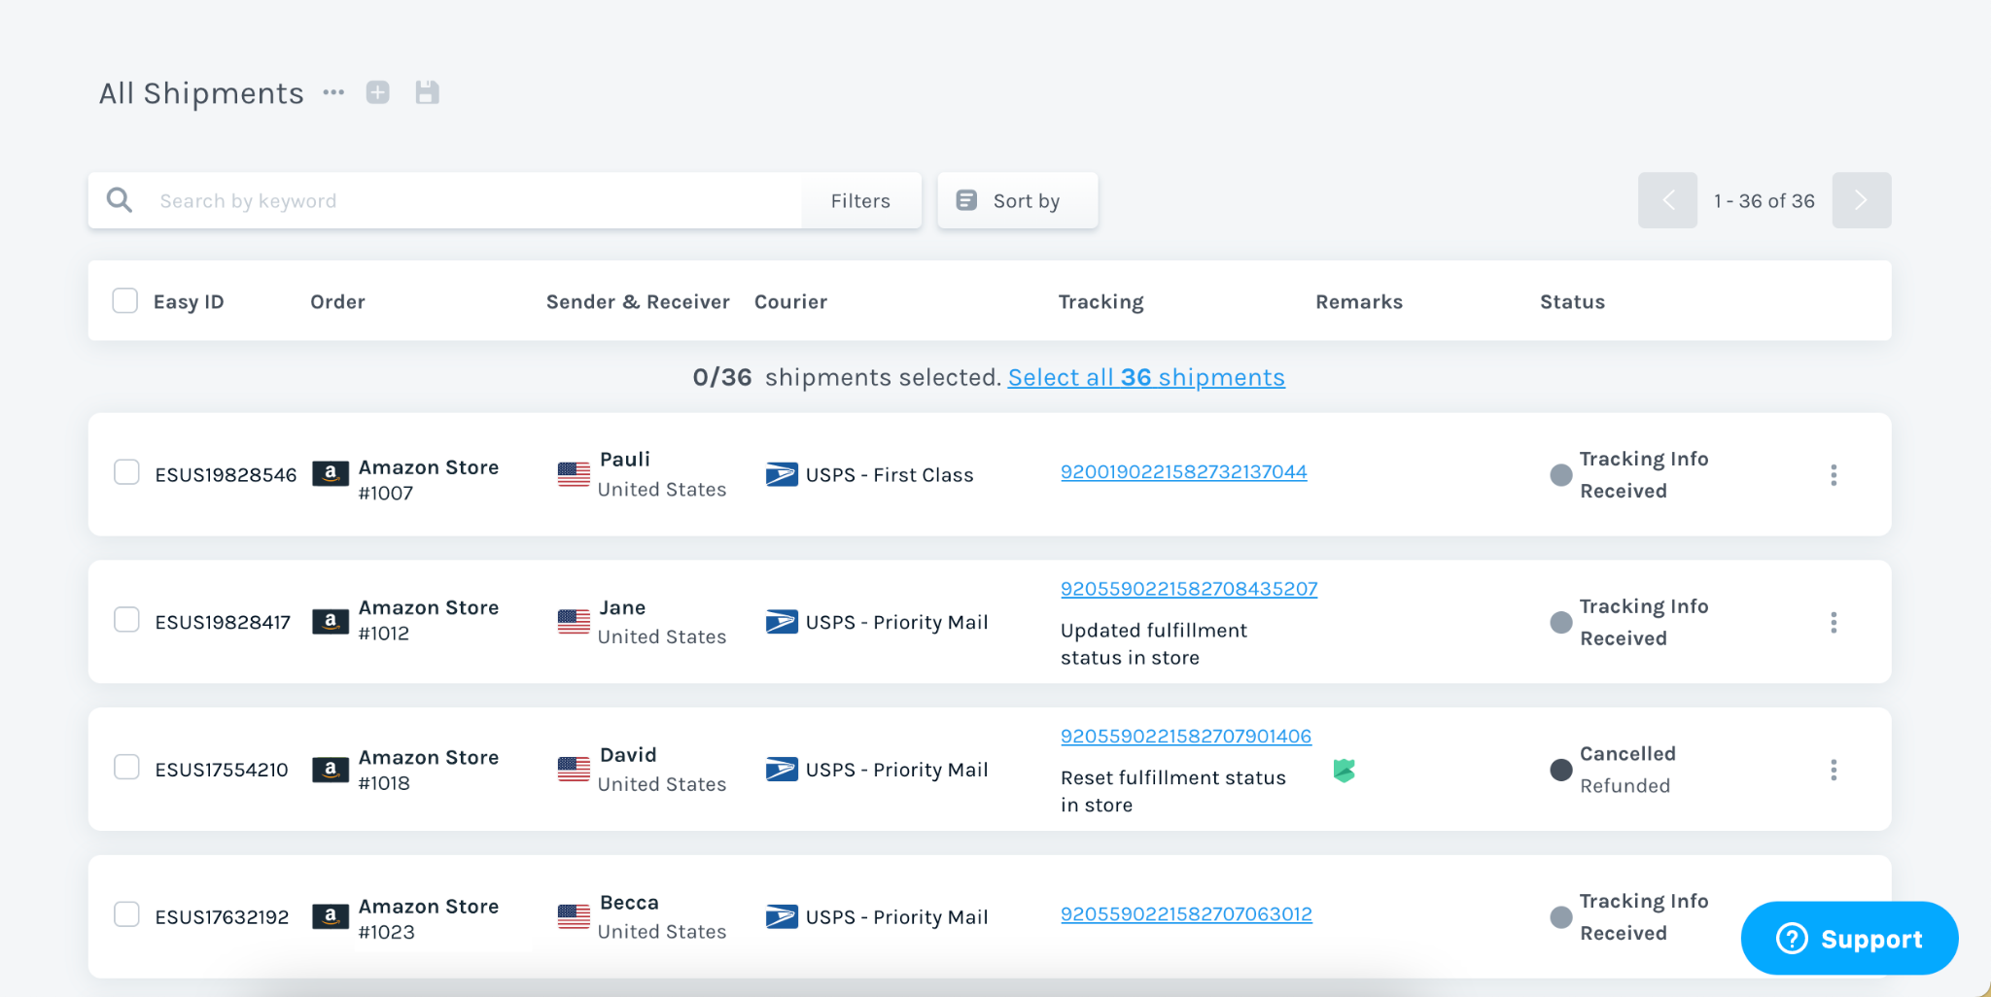Click the Sender & Receiver column header
This screenshot has width=1991, height=997.
pyautogui.click(x=638, y=301)
